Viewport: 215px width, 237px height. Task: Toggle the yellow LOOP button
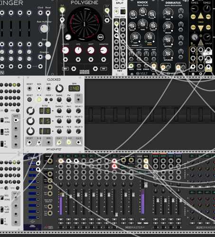208,28
